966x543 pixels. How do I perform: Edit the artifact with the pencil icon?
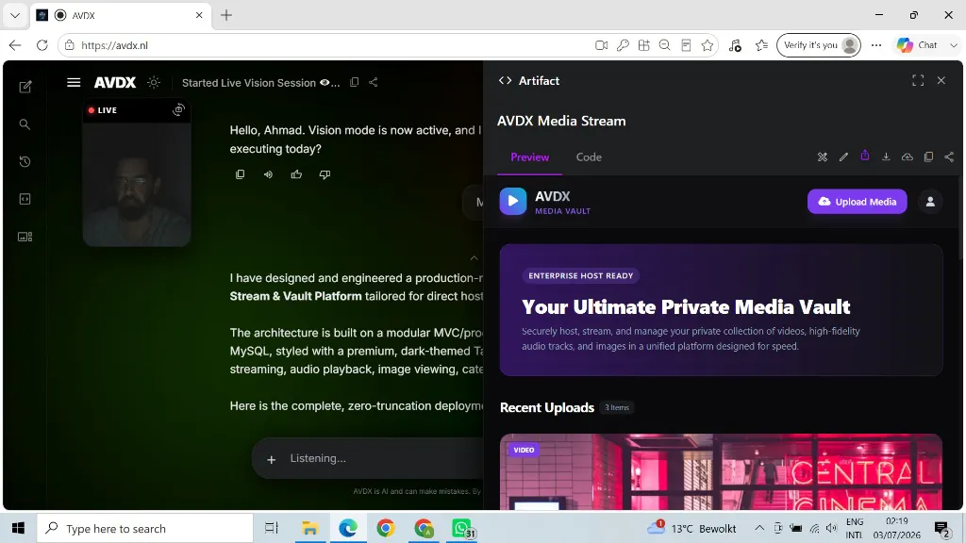843,157
